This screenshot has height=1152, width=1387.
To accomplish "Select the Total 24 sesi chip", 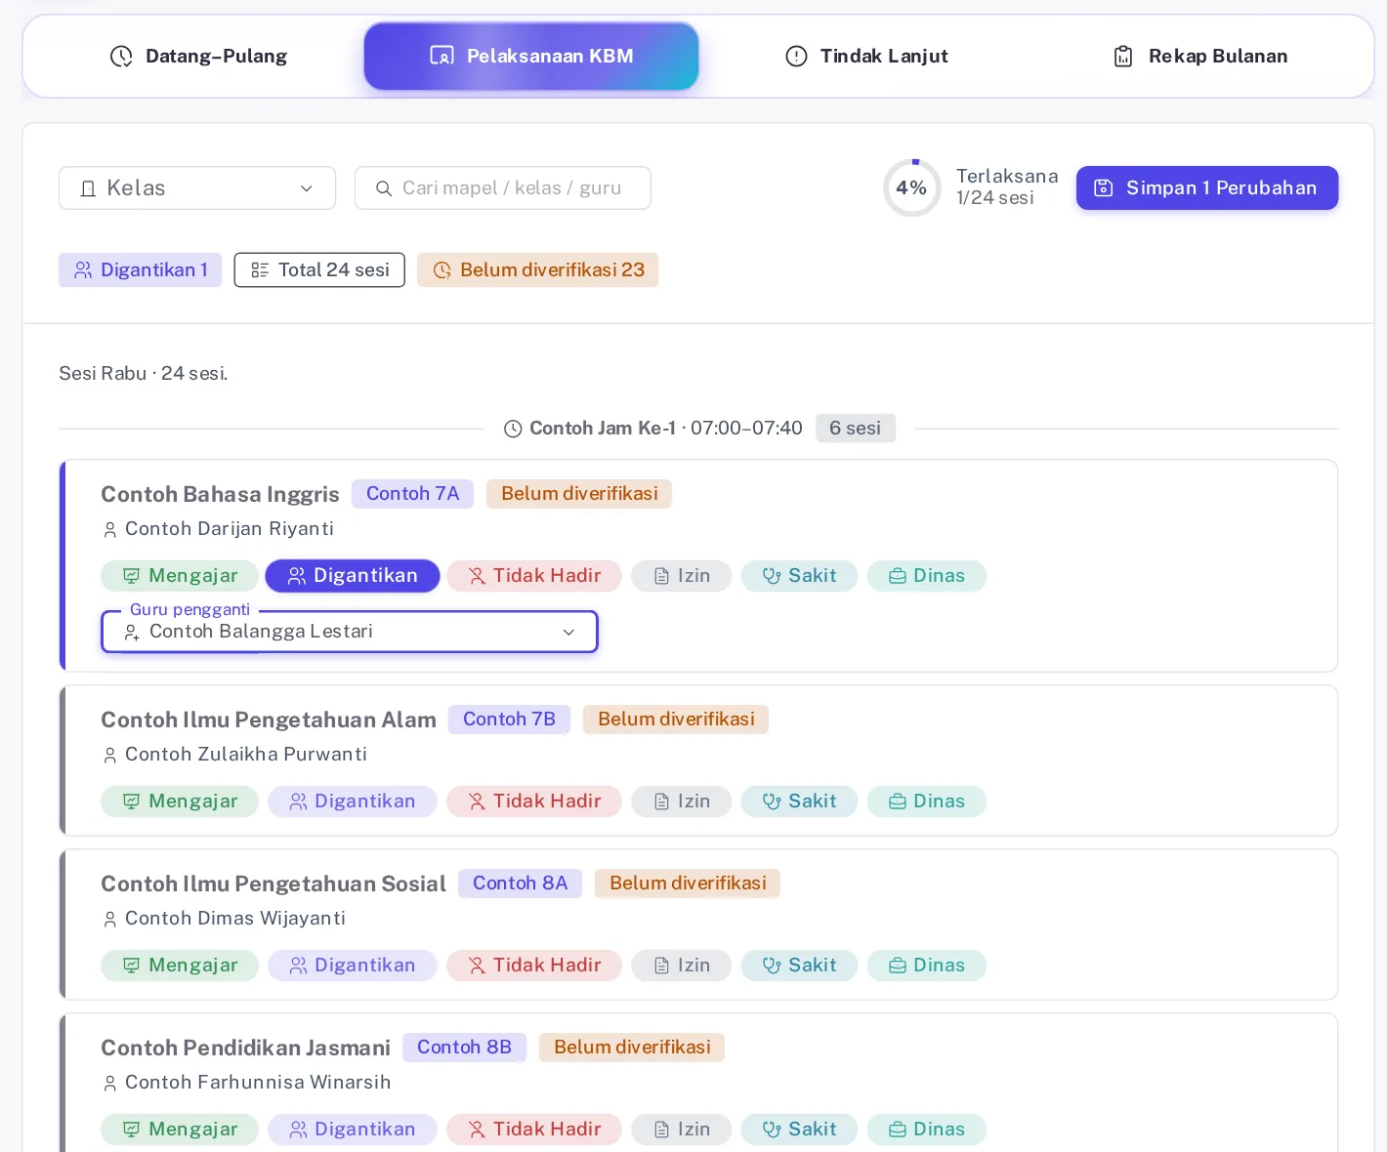I will (319, 270).
